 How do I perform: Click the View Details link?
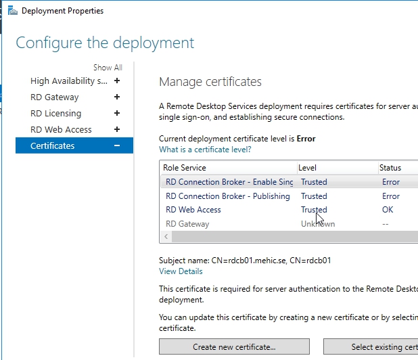(x=181, y=271)
